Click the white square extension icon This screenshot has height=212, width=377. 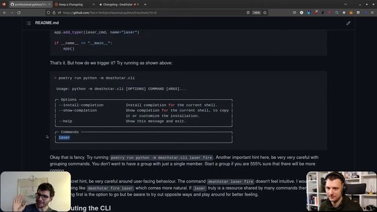(x=358, y=12)
